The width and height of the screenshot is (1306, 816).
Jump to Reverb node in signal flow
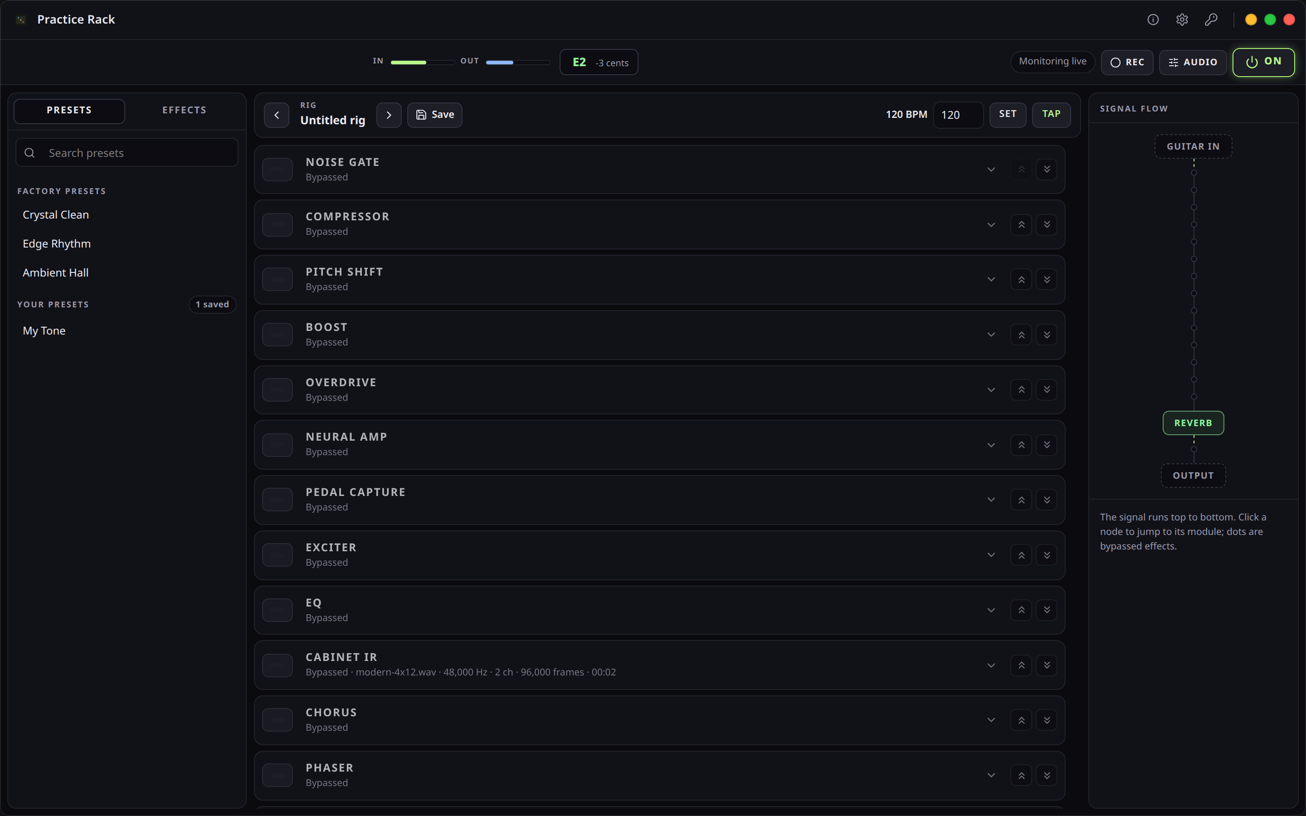click(1193, 423)
